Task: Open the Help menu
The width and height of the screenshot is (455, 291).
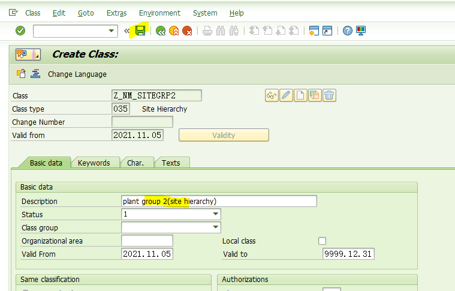Action: point(237,13)
